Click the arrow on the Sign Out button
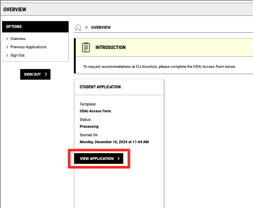The image size is (253, 208). click(46, 74)
